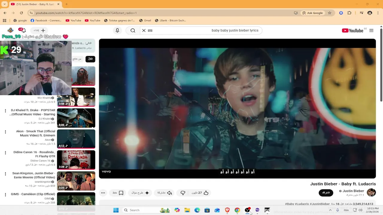The height and width of the screenshot is (215, 383).
Task: Click the magnifier search button
Action: pos(133,30)
